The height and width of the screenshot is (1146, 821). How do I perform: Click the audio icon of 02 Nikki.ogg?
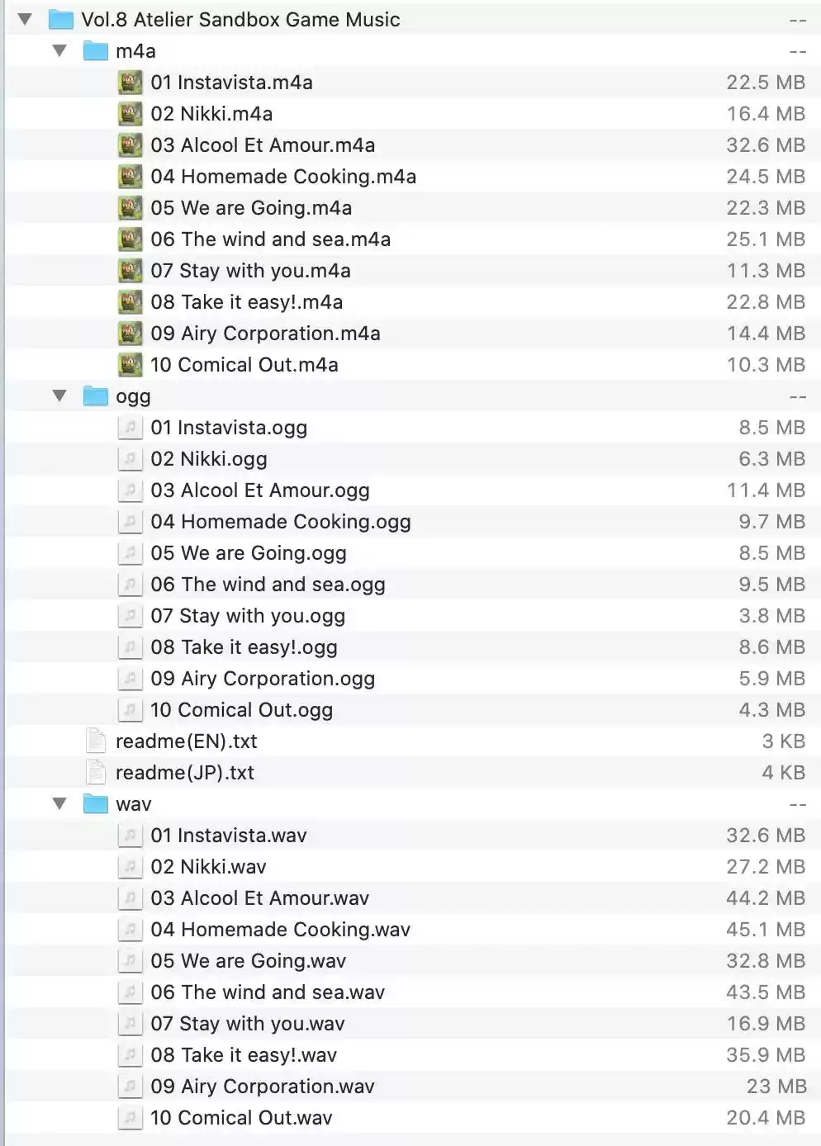[x=130, y=459]
